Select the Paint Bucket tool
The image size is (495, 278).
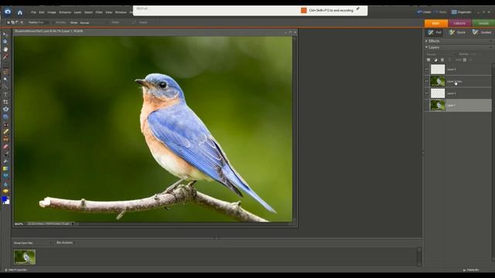coord(5,161)
